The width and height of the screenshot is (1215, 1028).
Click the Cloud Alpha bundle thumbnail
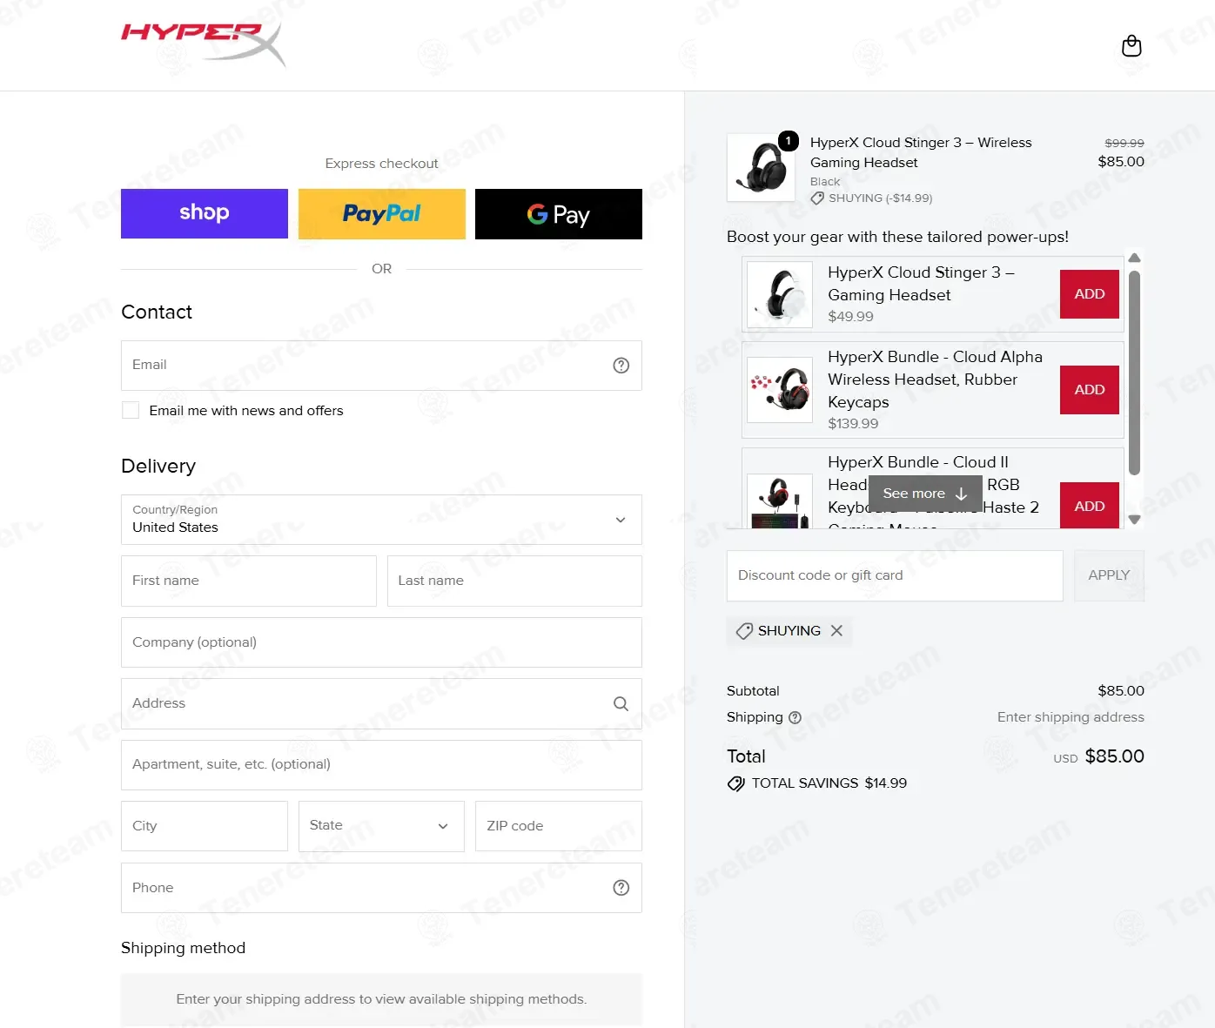tap(780, 390)
